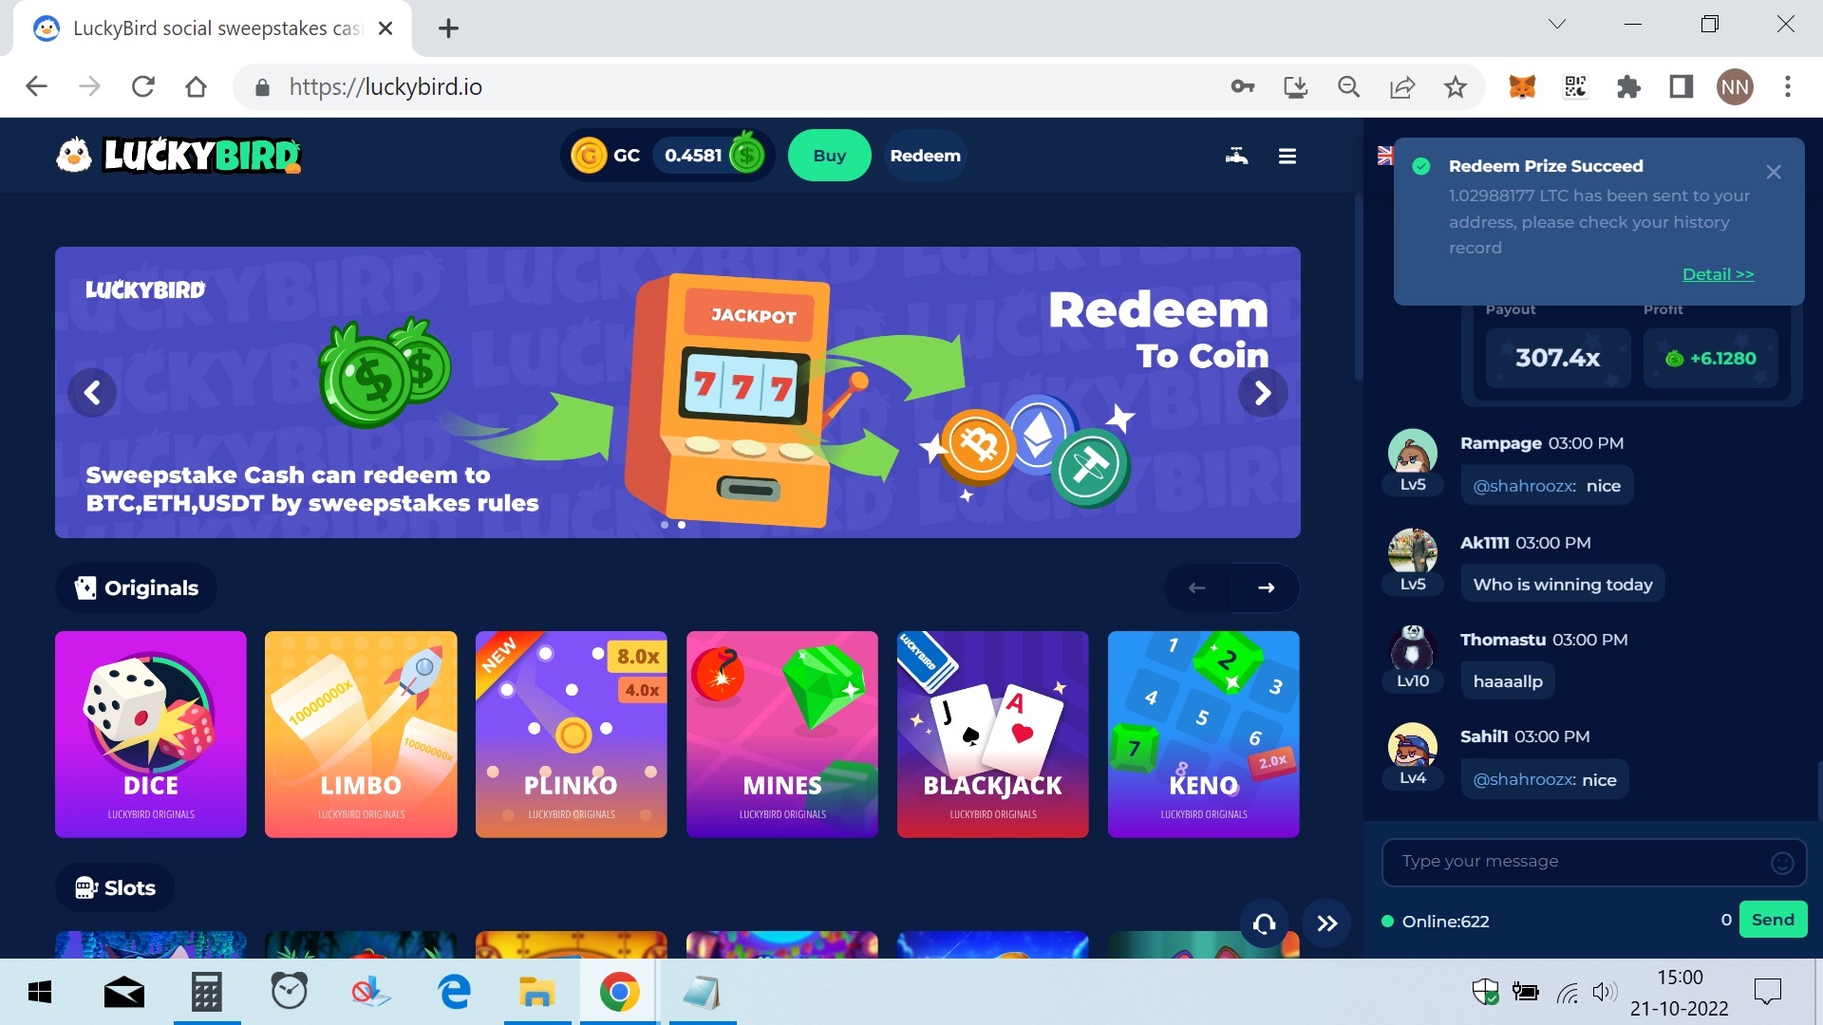This screenshot has width=1823, height=1025.
Task: Open the Extensions puzzle menu
Action: [x=1628, y=87]
